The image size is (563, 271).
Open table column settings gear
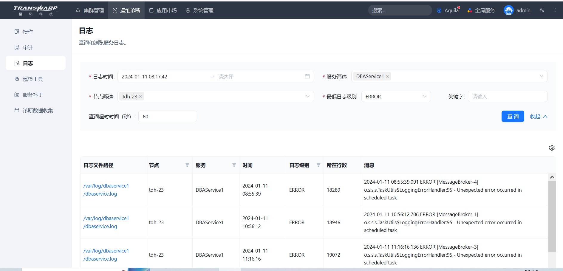(x=552, y=148)
